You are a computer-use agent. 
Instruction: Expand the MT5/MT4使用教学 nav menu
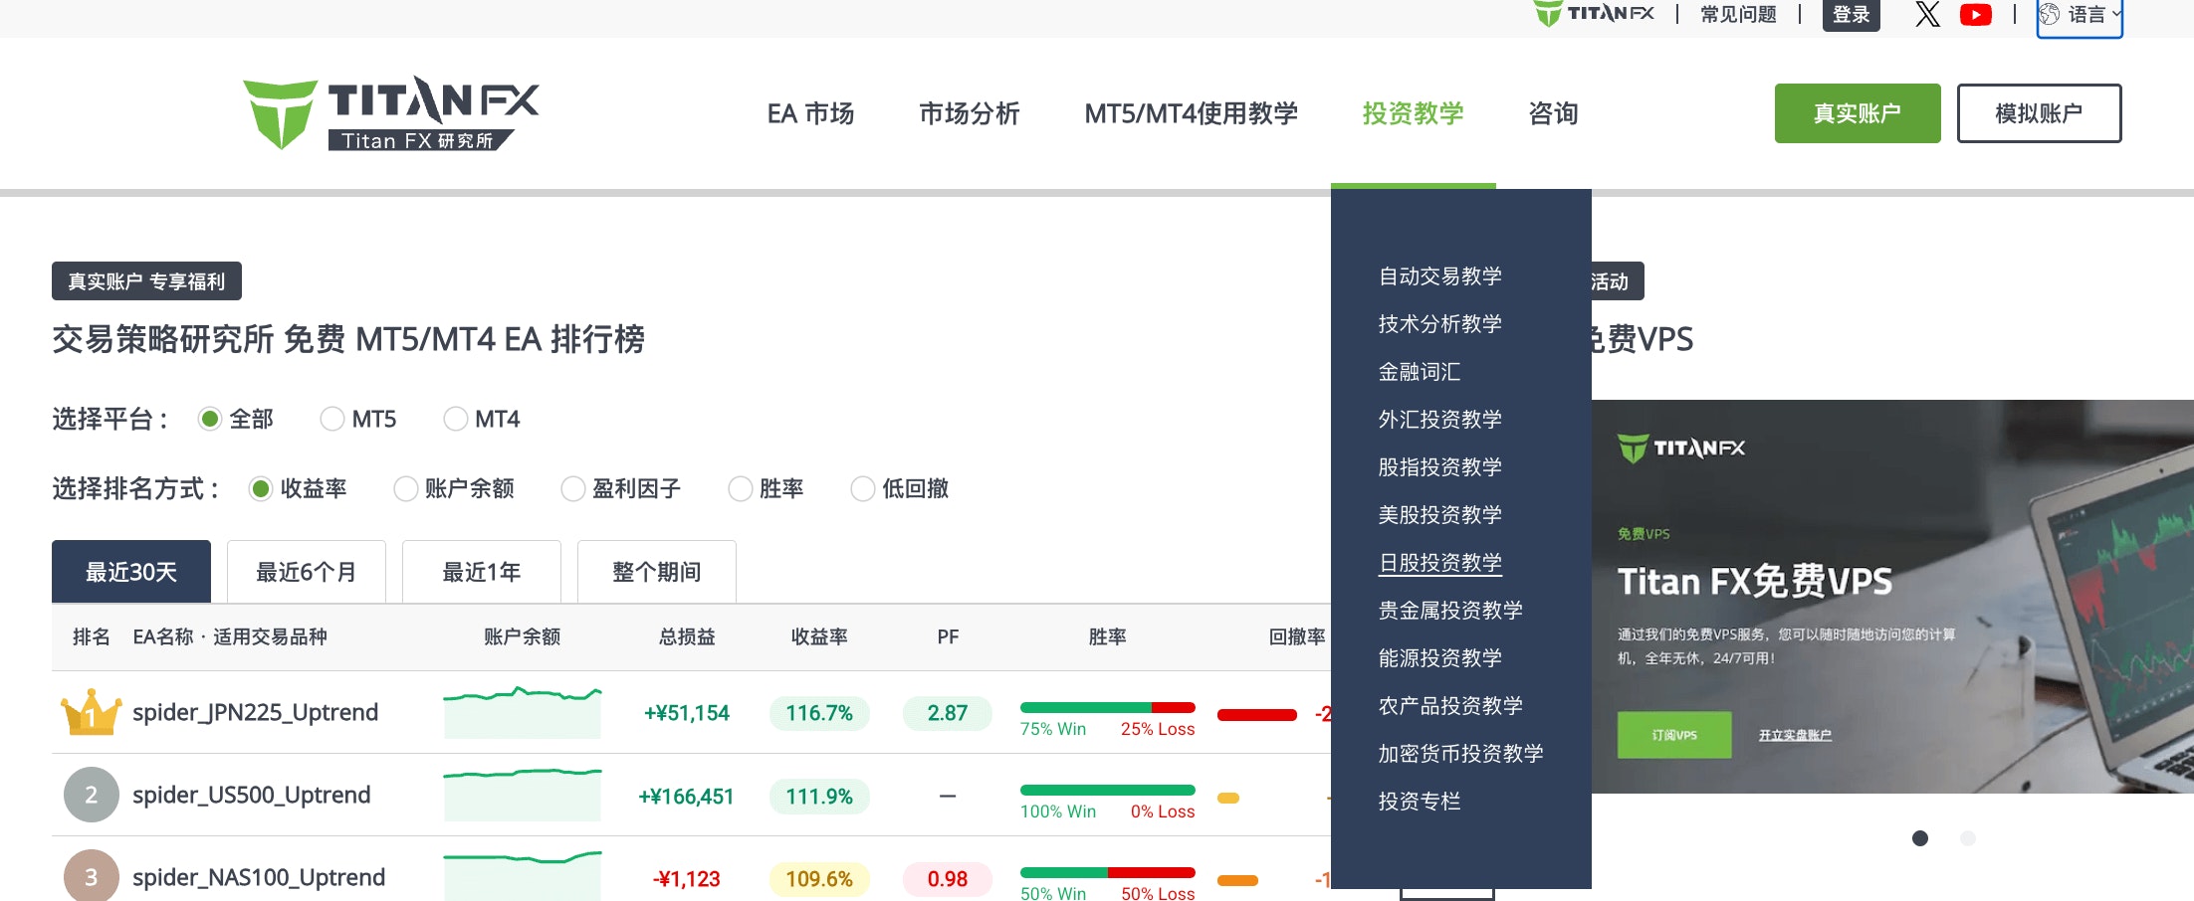[1191, 113]
